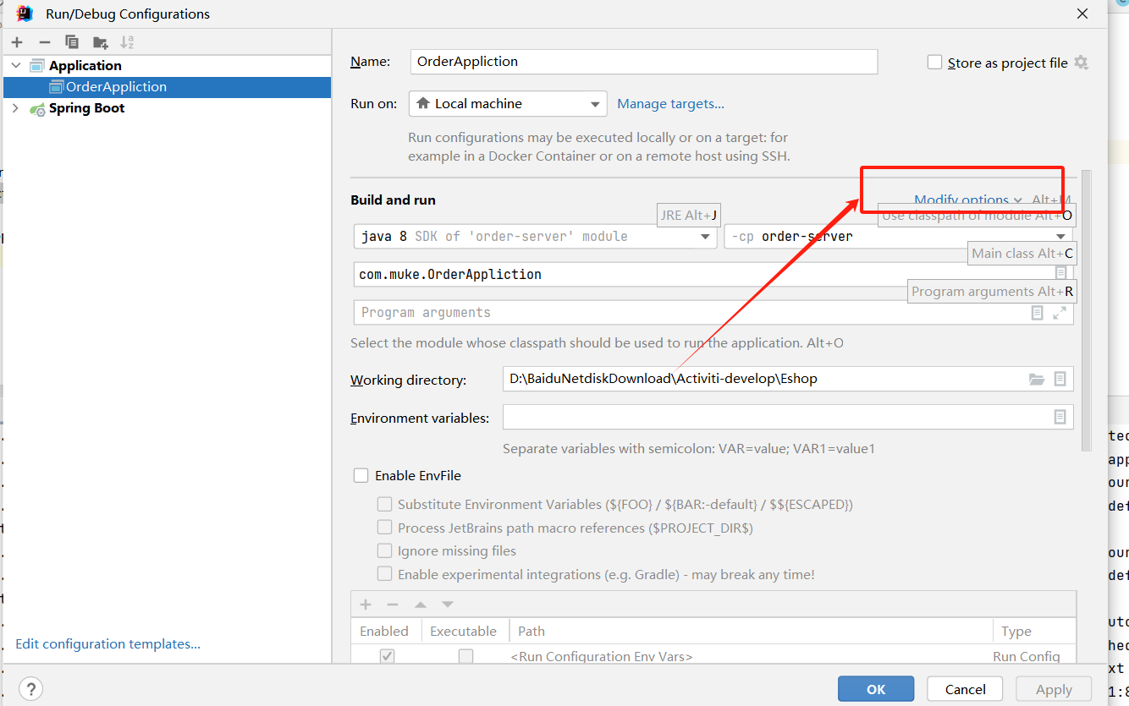Close the Run/Debug Configurations dialog
Image resolution: width=1129 pixels, height=706 pixels.
(1082, 14)
